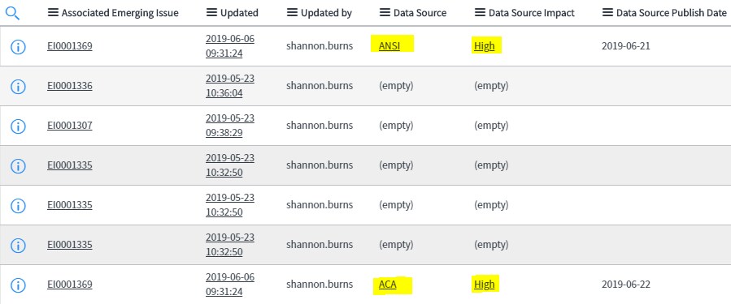The width and height of the screenshot is (731, 304).
Task: Open the ACA data source link
Action: [x=387, y=285]
